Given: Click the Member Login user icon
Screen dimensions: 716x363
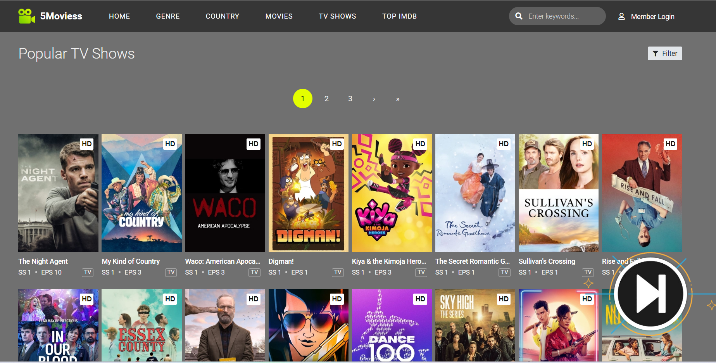Looking at the screenshot, I should [621, 16].
